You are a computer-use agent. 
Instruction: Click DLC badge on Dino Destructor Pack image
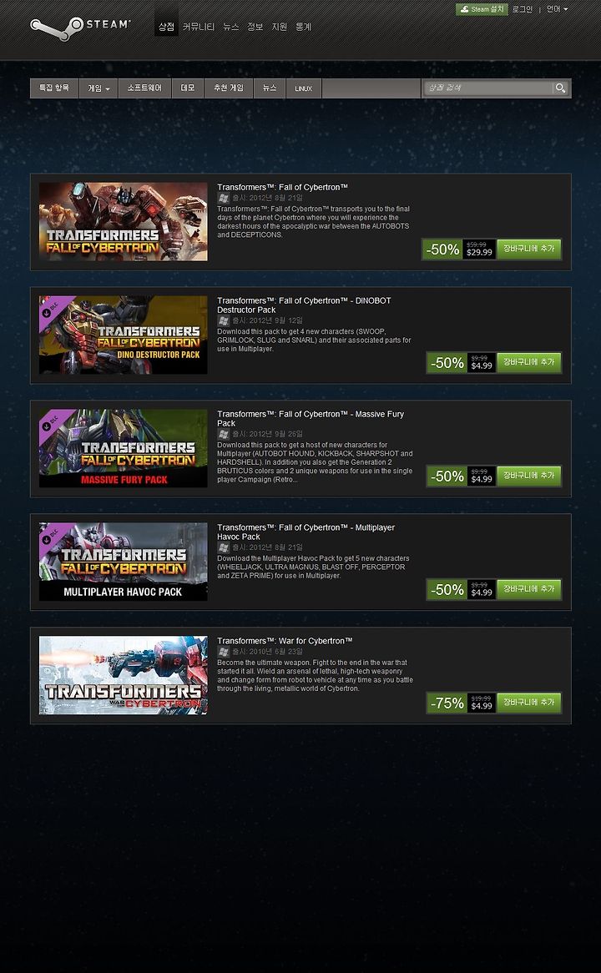coord(50,306)
